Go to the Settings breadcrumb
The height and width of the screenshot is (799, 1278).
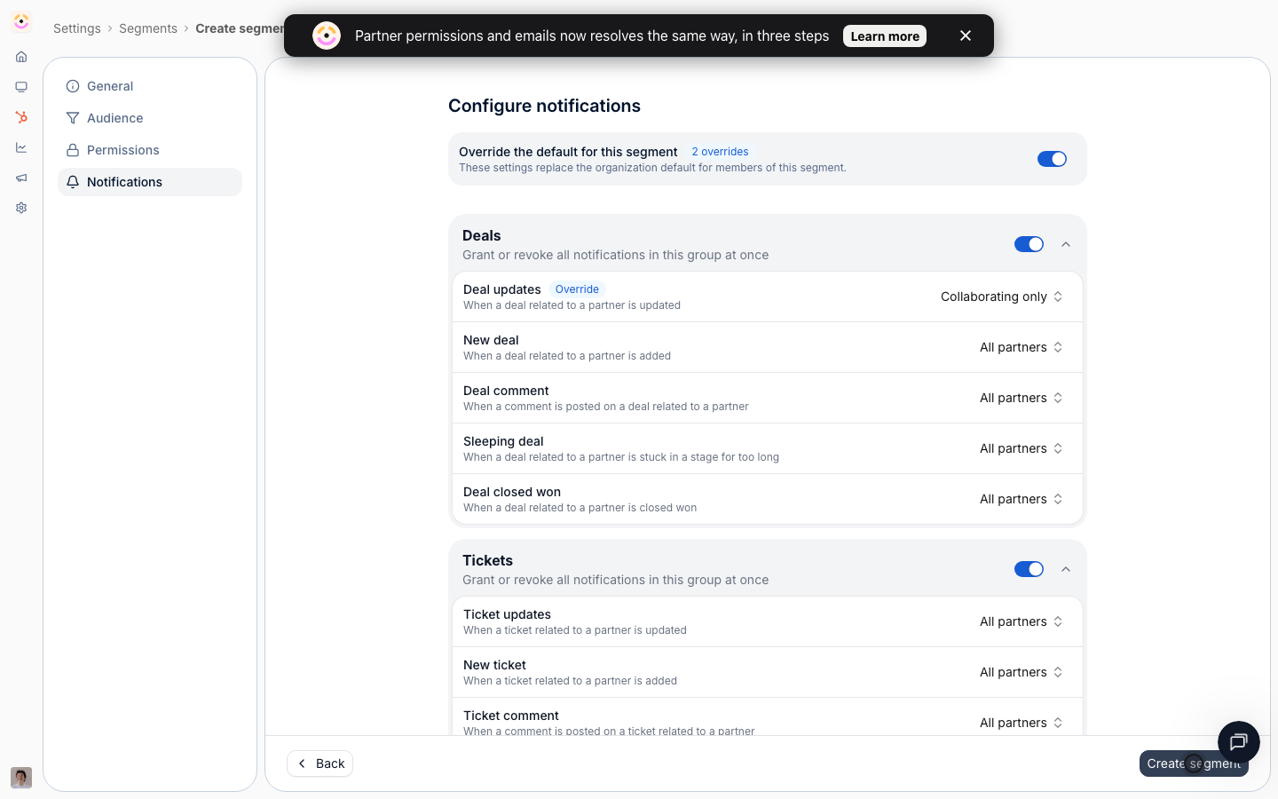(77, 28)
